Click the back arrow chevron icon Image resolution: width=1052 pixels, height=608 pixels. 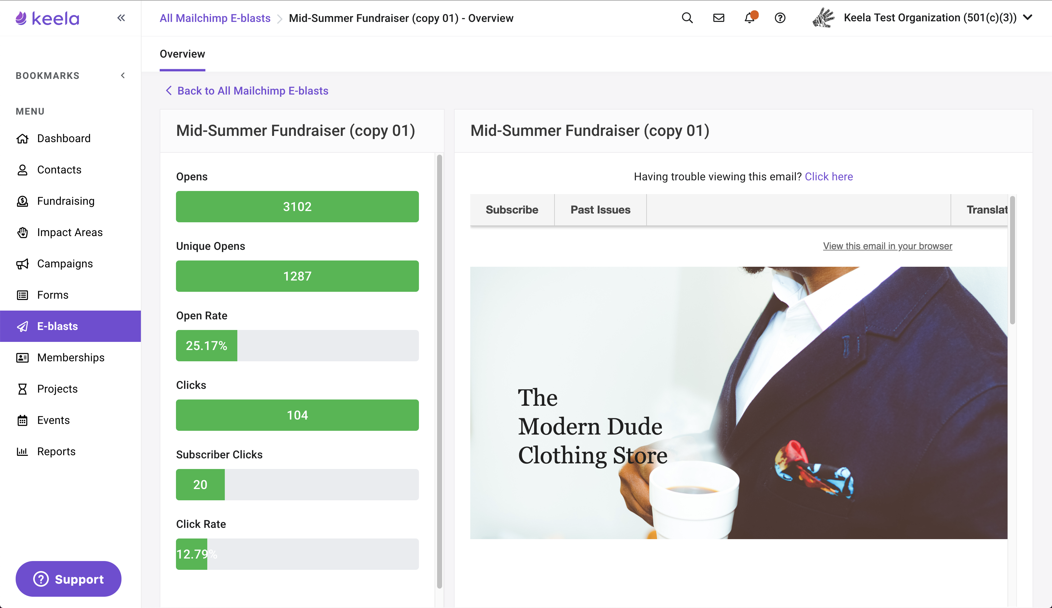coord(169,90)
